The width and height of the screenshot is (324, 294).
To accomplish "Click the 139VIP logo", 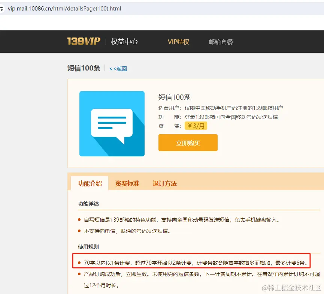I will tap(84, 41).
